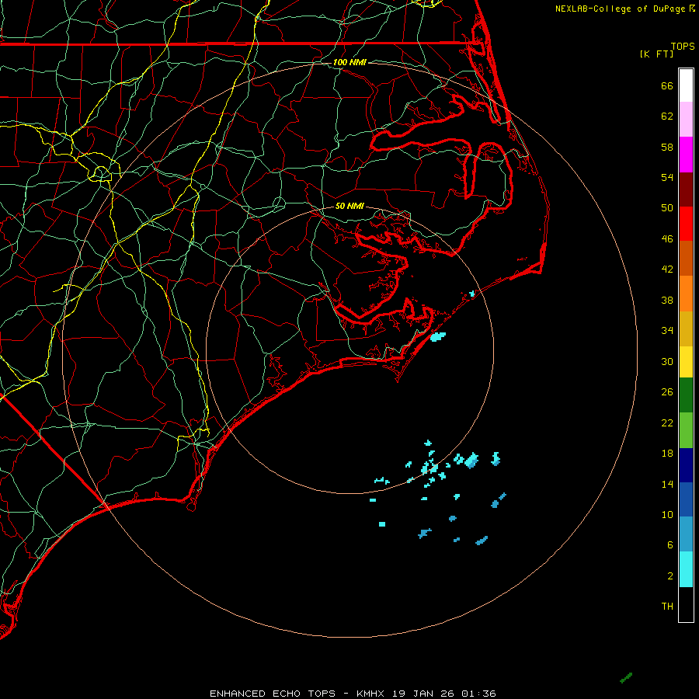Click the 18 legend value
Image resolution: width=699 pixels, height=699 pixels.
point(667,454)
